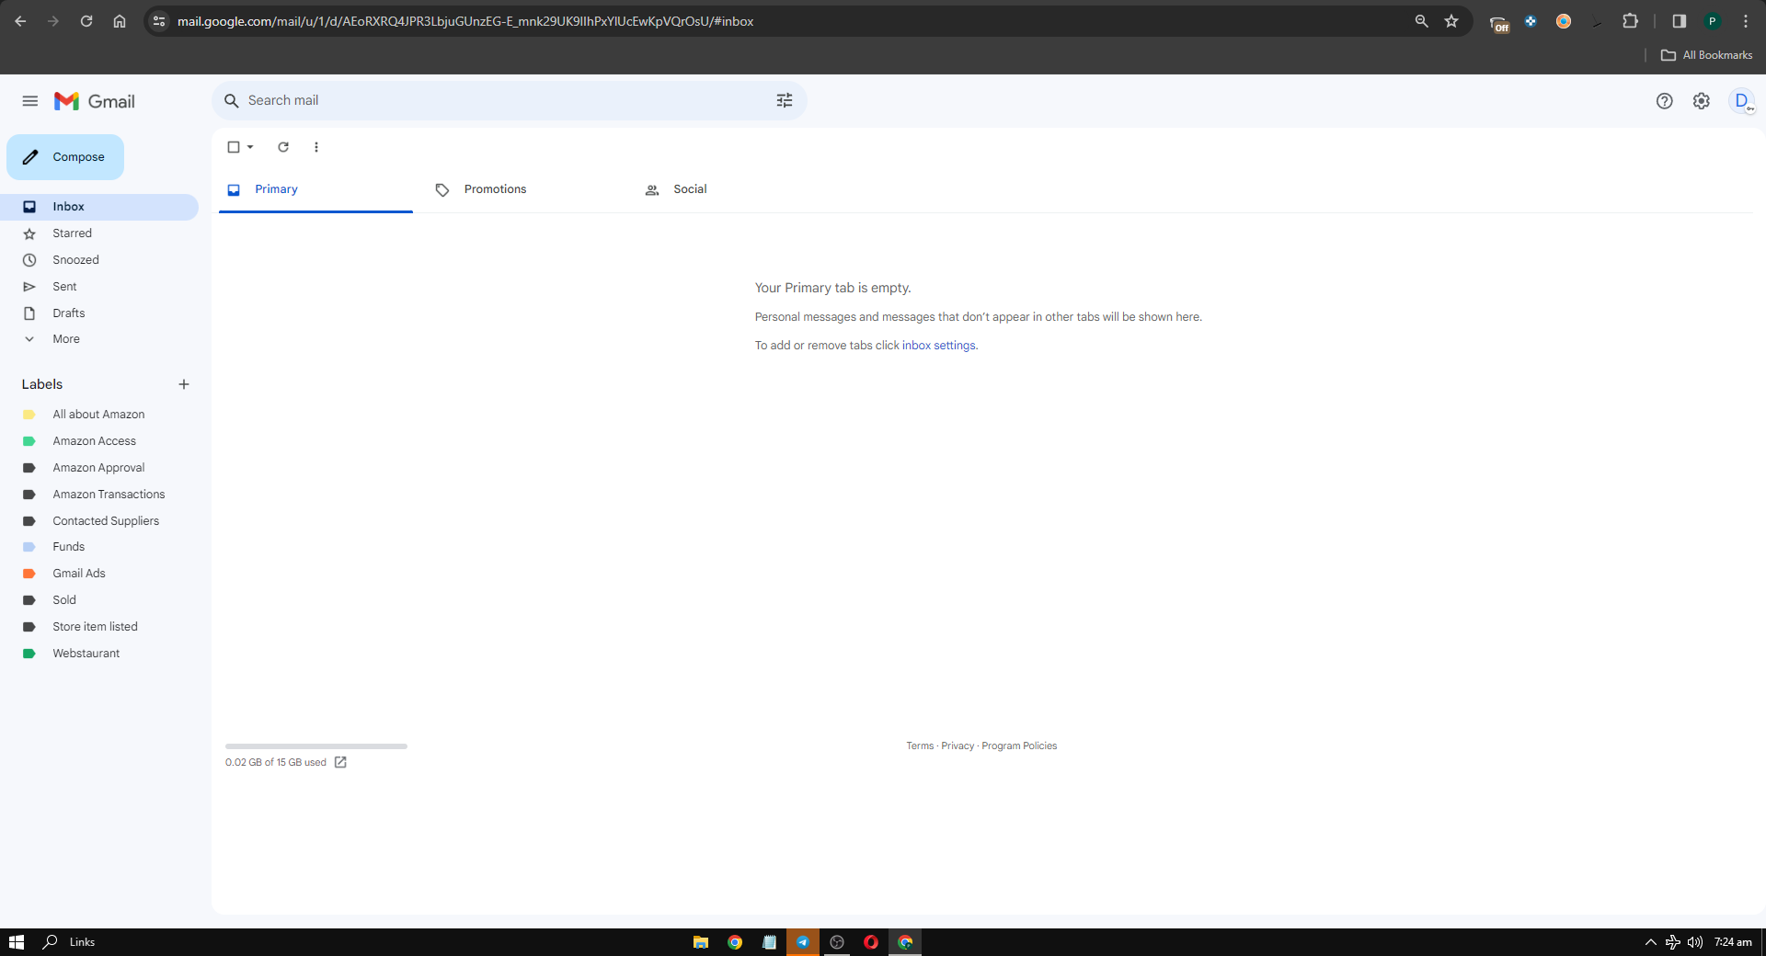Open the volume control in system tray
Screen dimensions: 1766x956
[x=1695, y=942]
